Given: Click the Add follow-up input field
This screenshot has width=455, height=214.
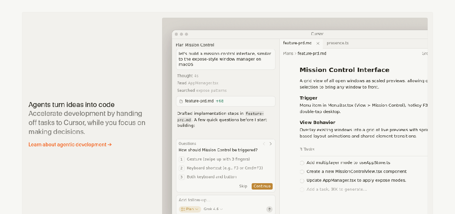Looking at the screenshot, I should tap(226, 200).
